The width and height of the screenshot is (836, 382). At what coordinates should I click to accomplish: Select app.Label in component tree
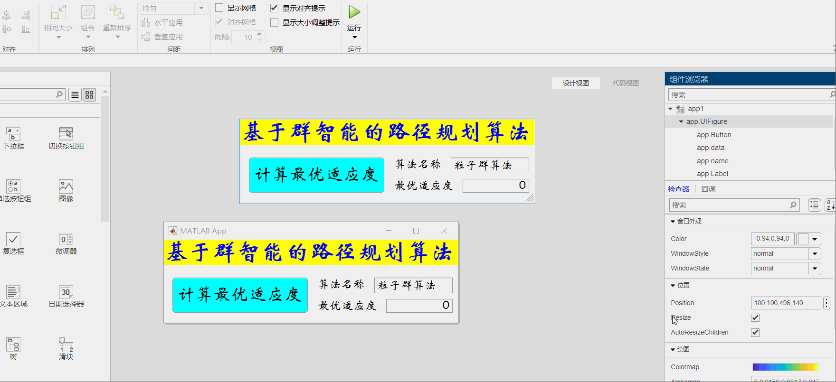(x=712, y=174)
